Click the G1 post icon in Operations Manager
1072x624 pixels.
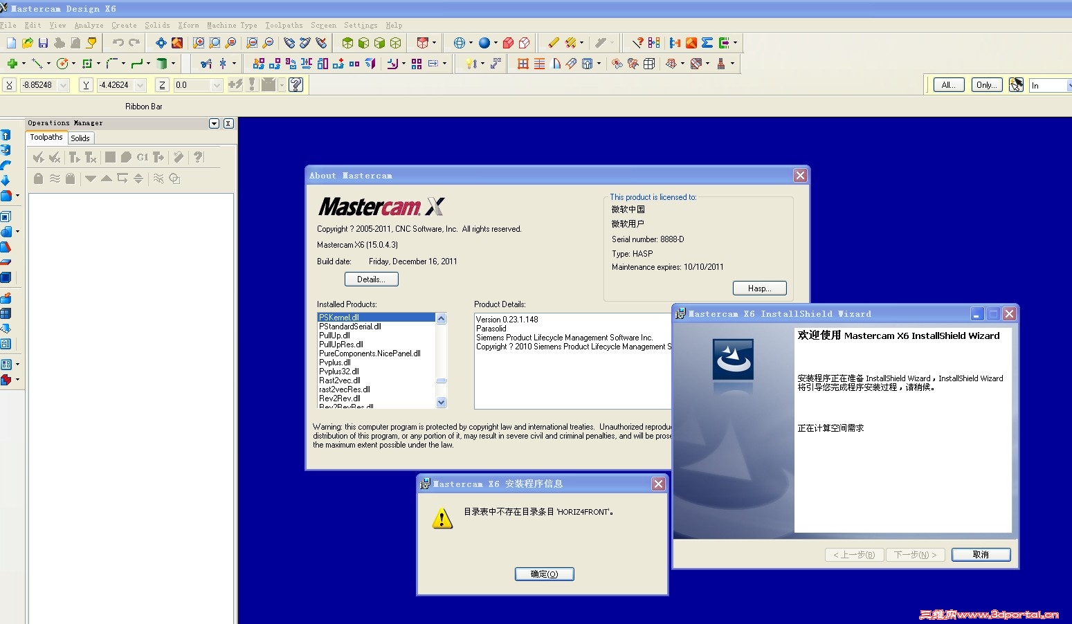pos(143,158)
